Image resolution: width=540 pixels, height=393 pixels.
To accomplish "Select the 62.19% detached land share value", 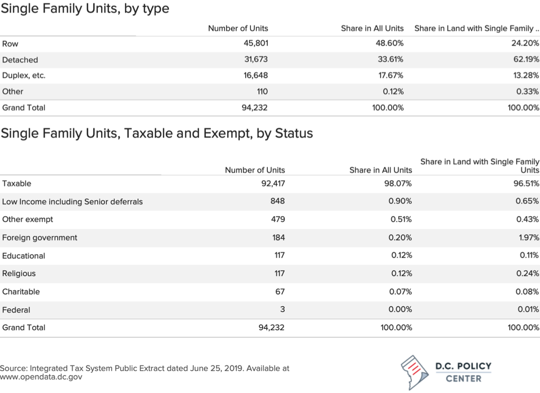I will (526, 59).
